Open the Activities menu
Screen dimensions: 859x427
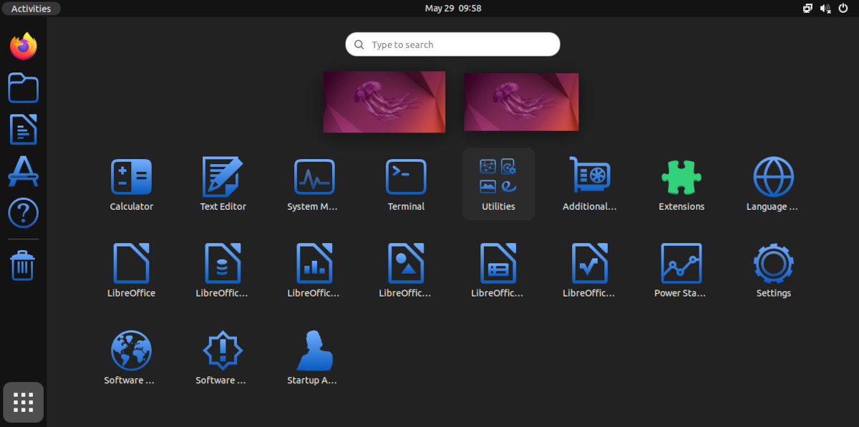tap(31, 8)
